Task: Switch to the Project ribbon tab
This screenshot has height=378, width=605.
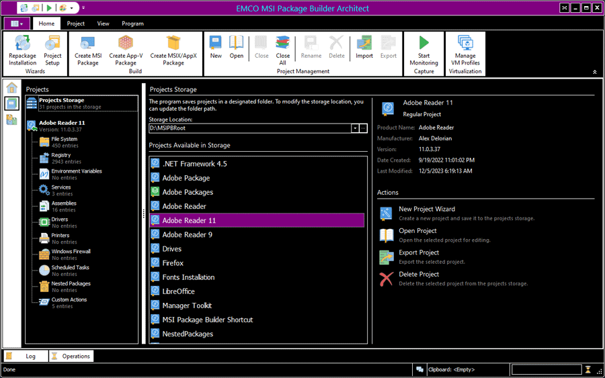Action: click(x=75, y=23)
